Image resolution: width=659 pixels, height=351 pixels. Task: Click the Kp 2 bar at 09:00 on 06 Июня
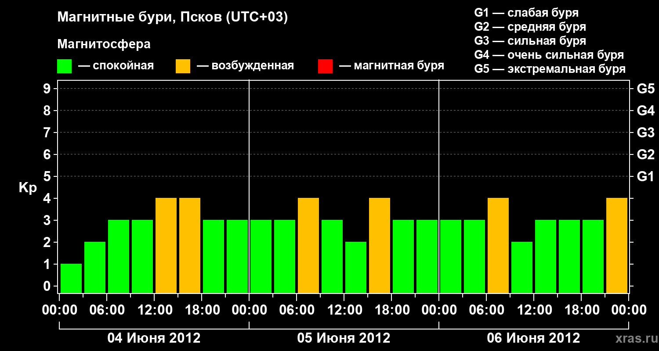(x=522, y=267)
